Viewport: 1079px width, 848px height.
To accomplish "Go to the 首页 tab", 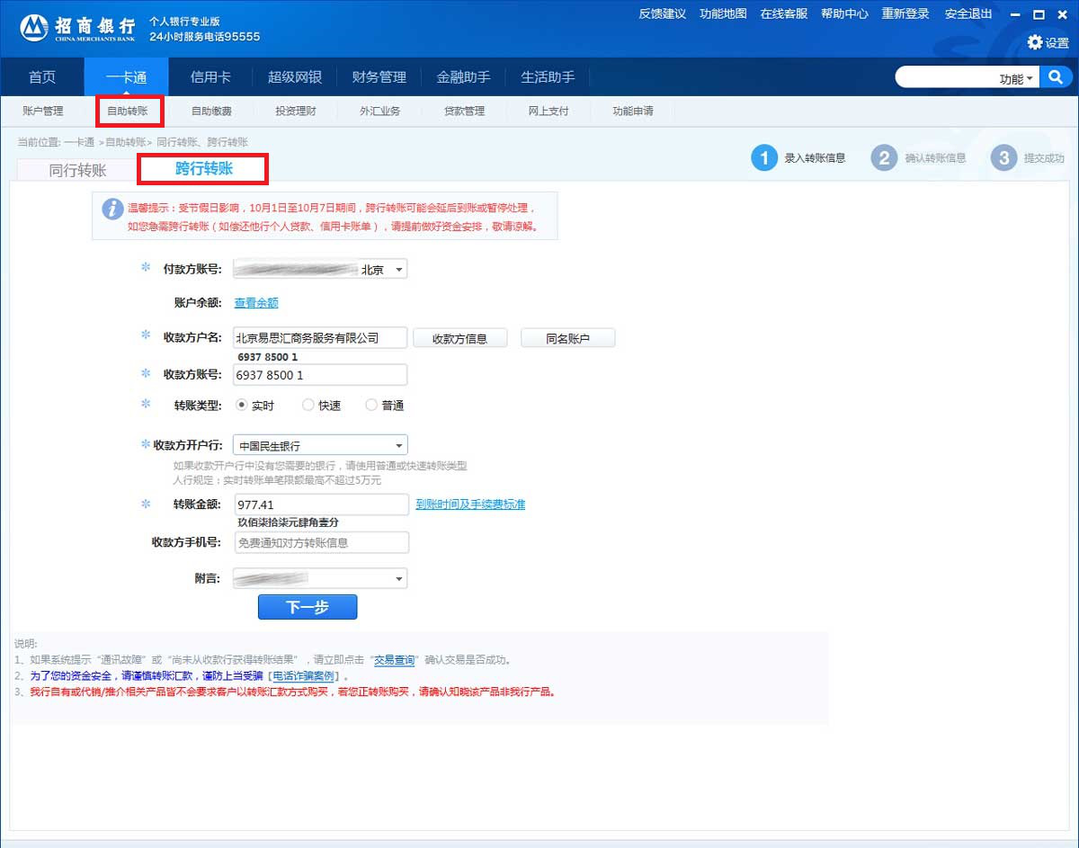I will 41,77.
